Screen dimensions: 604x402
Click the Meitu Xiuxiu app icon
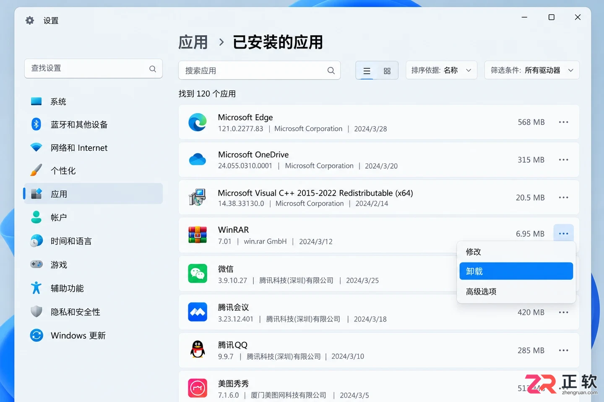click(x=198, y=388)
